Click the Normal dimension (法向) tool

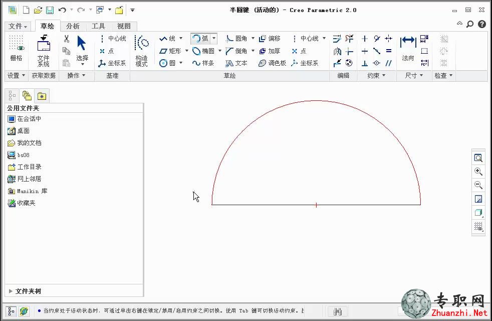tap(408, 48)
